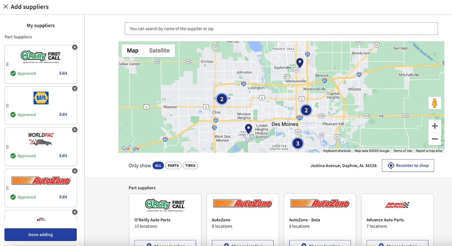Close the Add suppliers dialog
This screenshot has height=246, width=452.
pyautogui.click(x=6, y=7)
